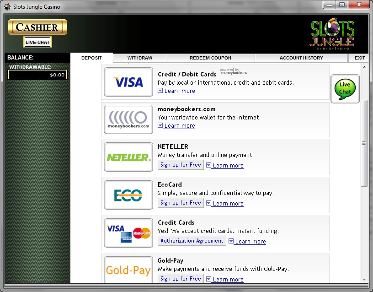Open the Authorization Agreement for Credit Cards
Viewport: 373px width, 292px height.
click(x=192, y=241)
